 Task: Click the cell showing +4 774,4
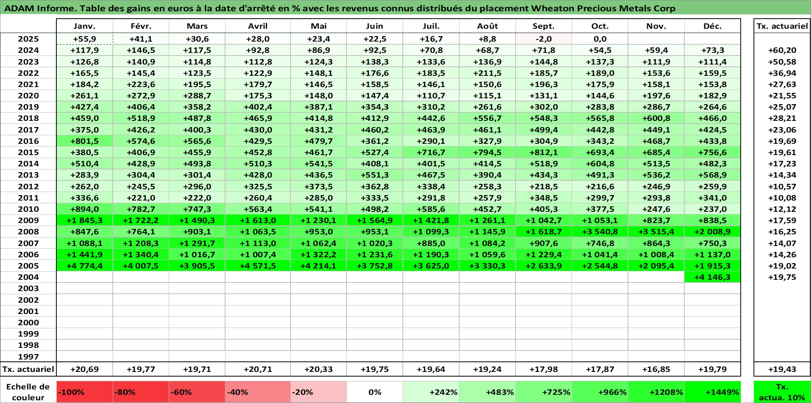[84, 266]
